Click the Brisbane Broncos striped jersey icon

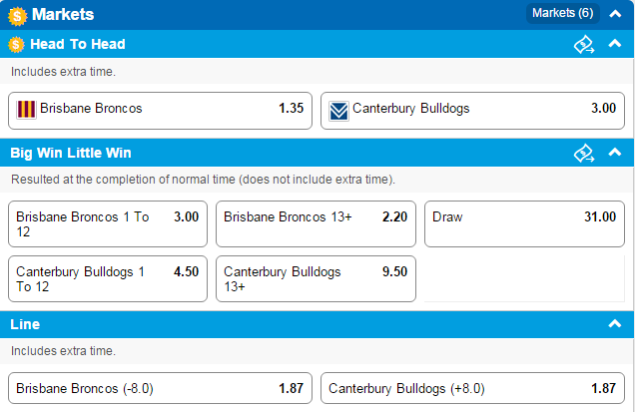[26, 110]
